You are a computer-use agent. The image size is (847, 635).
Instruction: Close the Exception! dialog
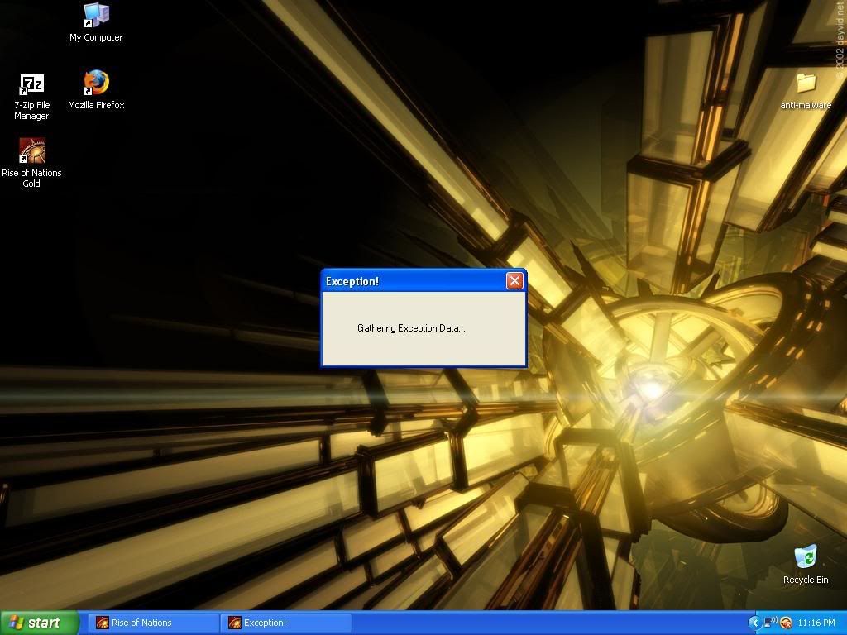514,281
